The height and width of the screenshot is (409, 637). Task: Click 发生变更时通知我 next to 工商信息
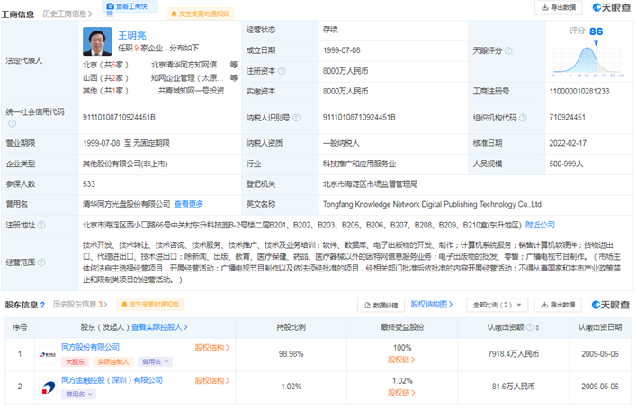(x=200, y=13)
